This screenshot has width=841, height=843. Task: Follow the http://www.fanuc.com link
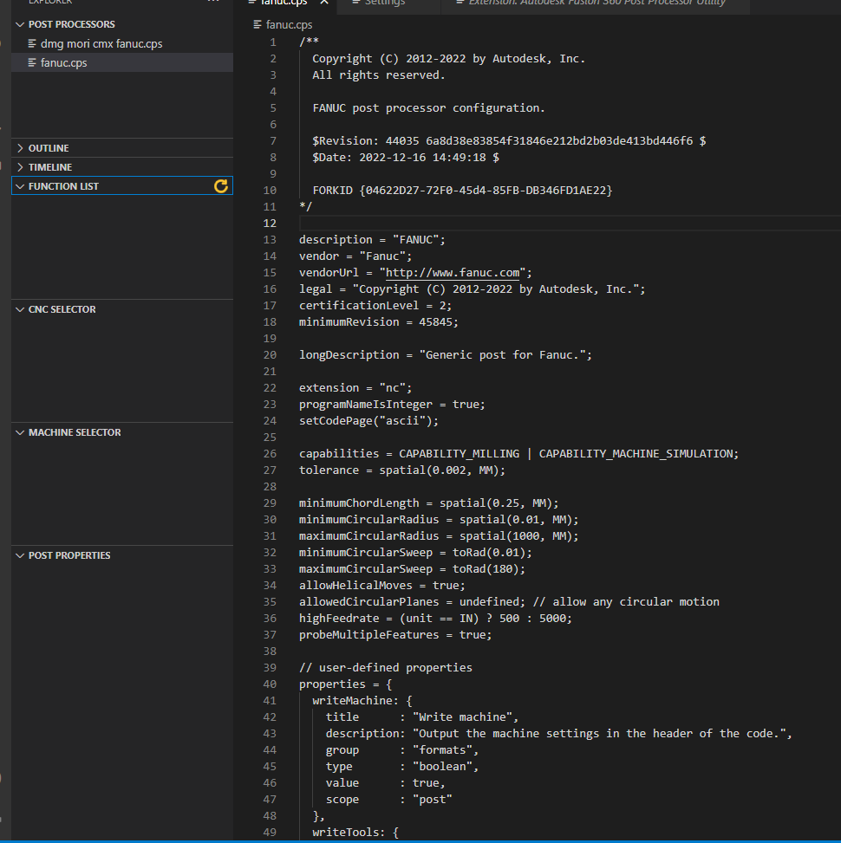453,273
